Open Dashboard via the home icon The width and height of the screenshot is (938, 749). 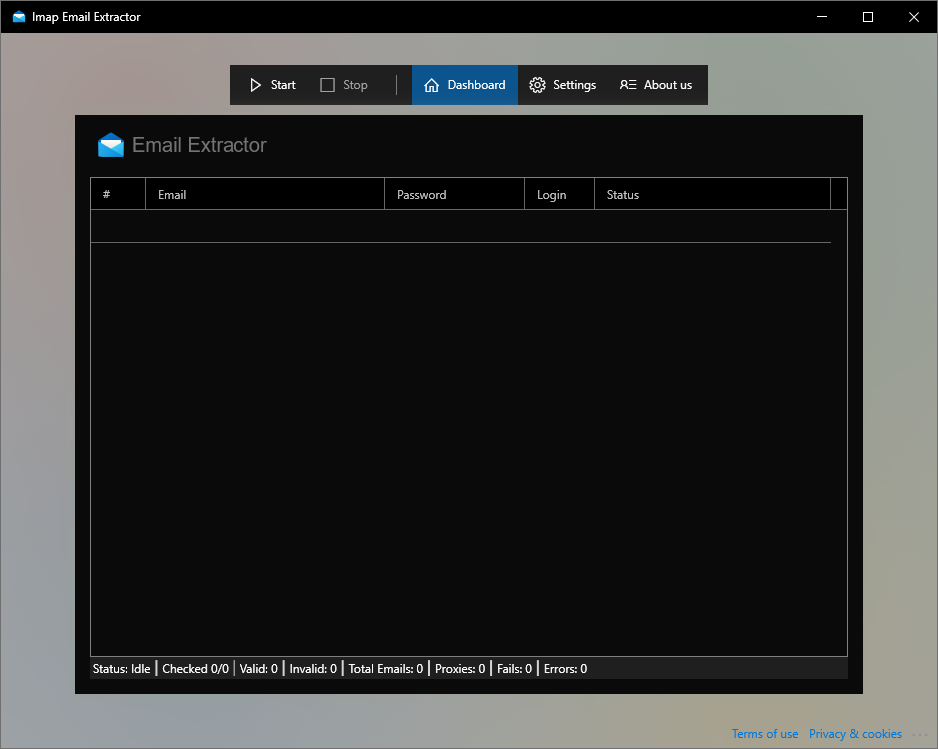432,85
